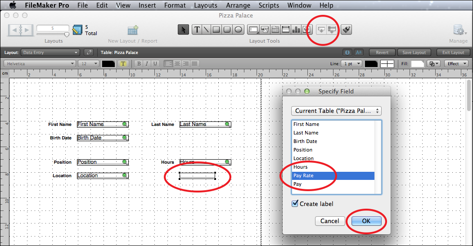
Task: Open the font size 12 dropdown
Action: coord(88,63)
